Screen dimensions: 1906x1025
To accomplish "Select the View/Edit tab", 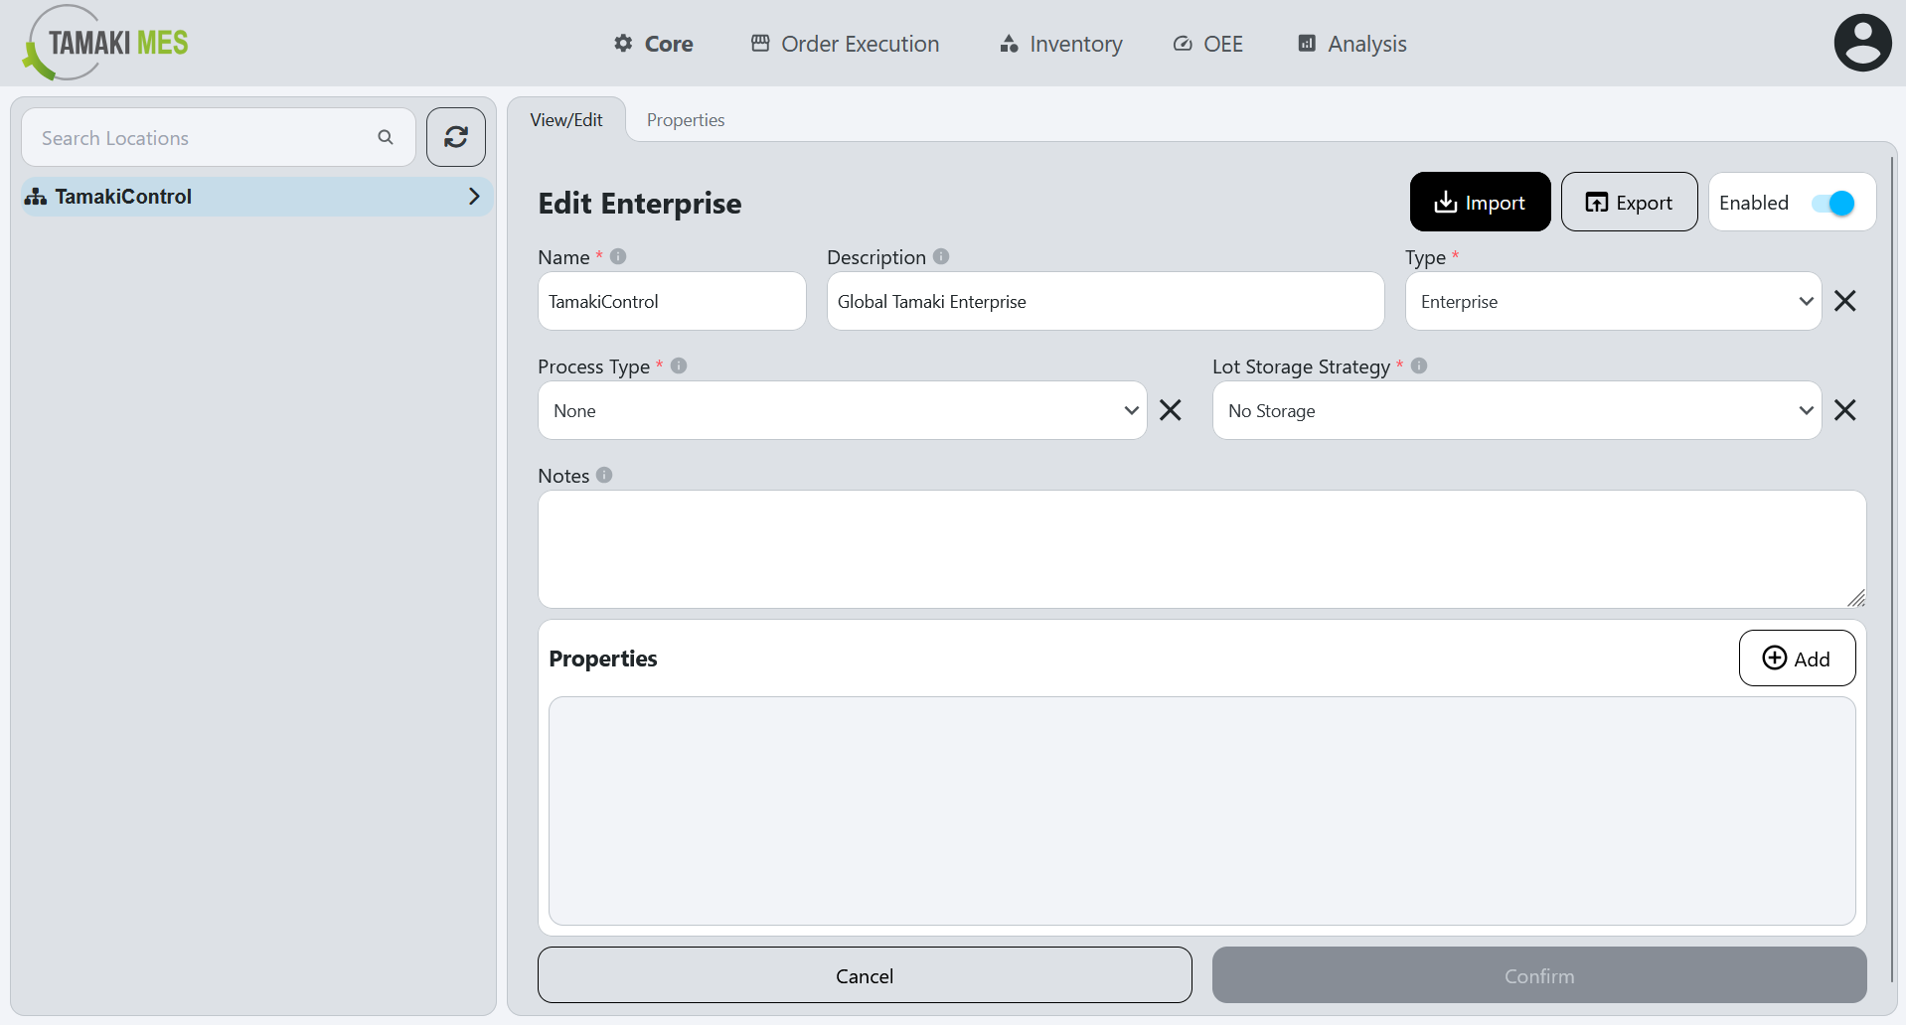I will point(566,119).
